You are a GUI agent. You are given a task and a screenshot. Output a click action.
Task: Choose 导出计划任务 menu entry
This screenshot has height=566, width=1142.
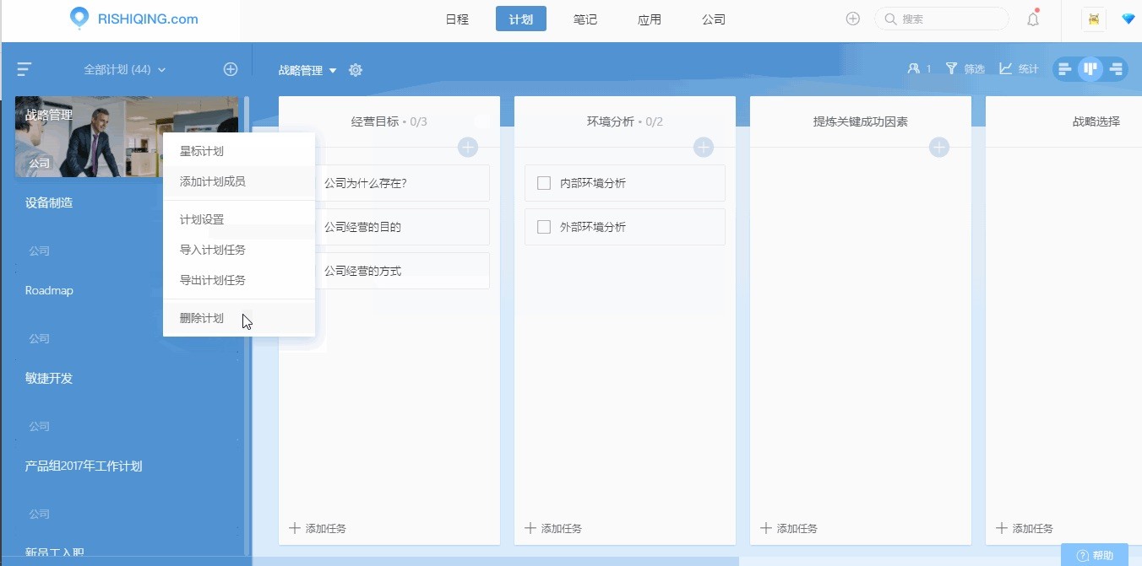coord(239,281)
